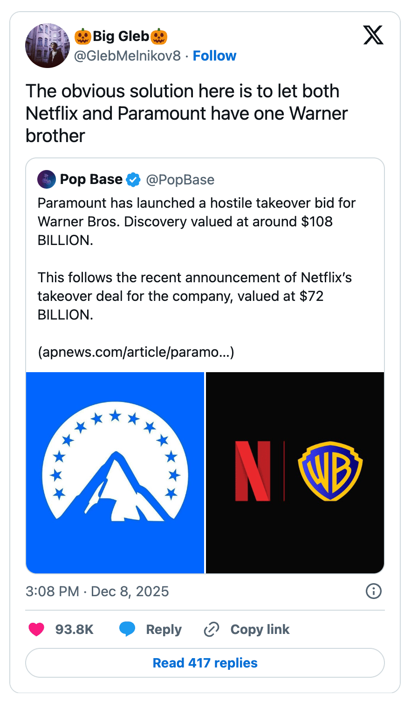The image size is (411, 708).
Task: Open the @GlebMelnikov8 handle
Action: [127, 56]
